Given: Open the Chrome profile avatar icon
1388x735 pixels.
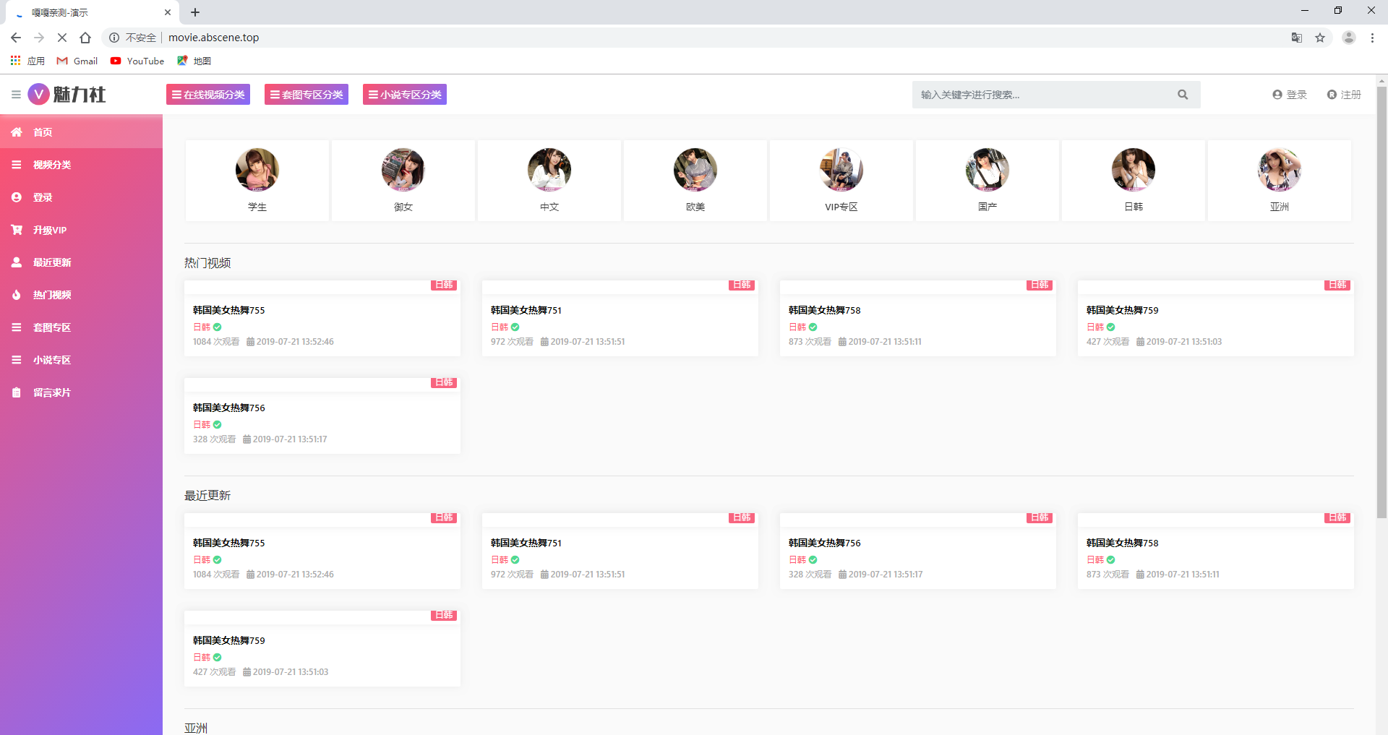Looking at the screenshot, I should tap(1348, 38).
